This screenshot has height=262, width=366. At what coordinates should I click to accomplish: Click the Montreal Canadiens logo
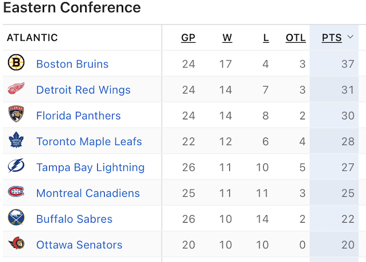[16, 191]
